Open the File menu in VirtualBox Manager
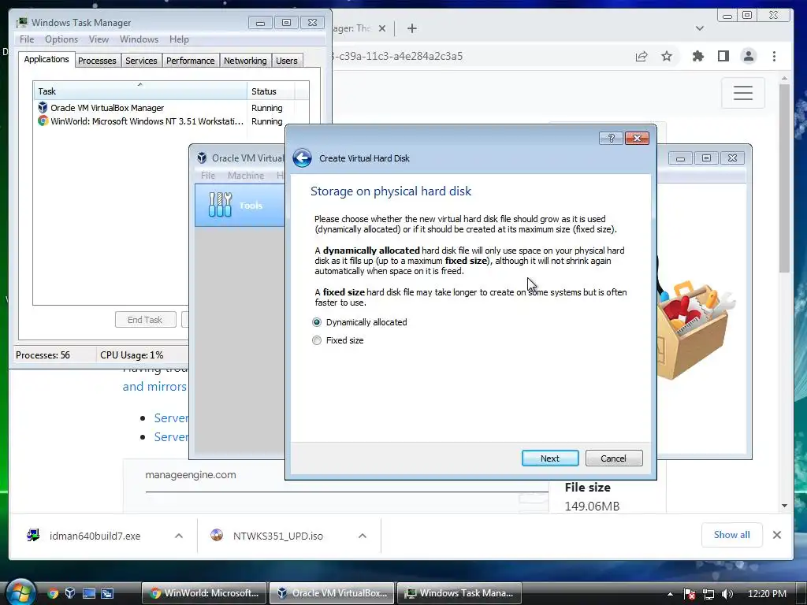Image resolution: width=807 pixels, height=605 pixels. [208, 176]
